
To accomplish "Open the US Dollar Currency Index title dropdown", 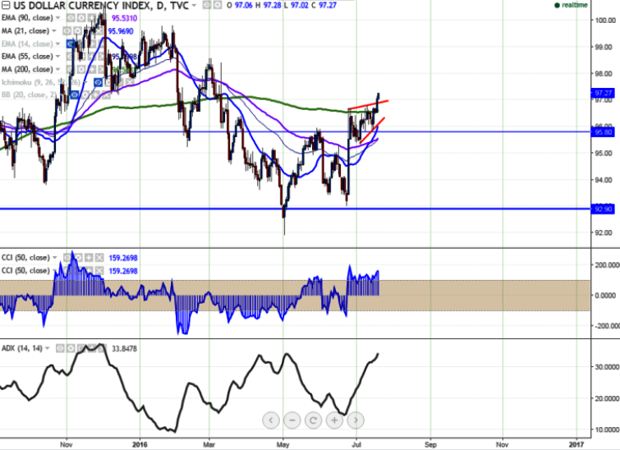I will pyautogui.click(x=193, y=6).
